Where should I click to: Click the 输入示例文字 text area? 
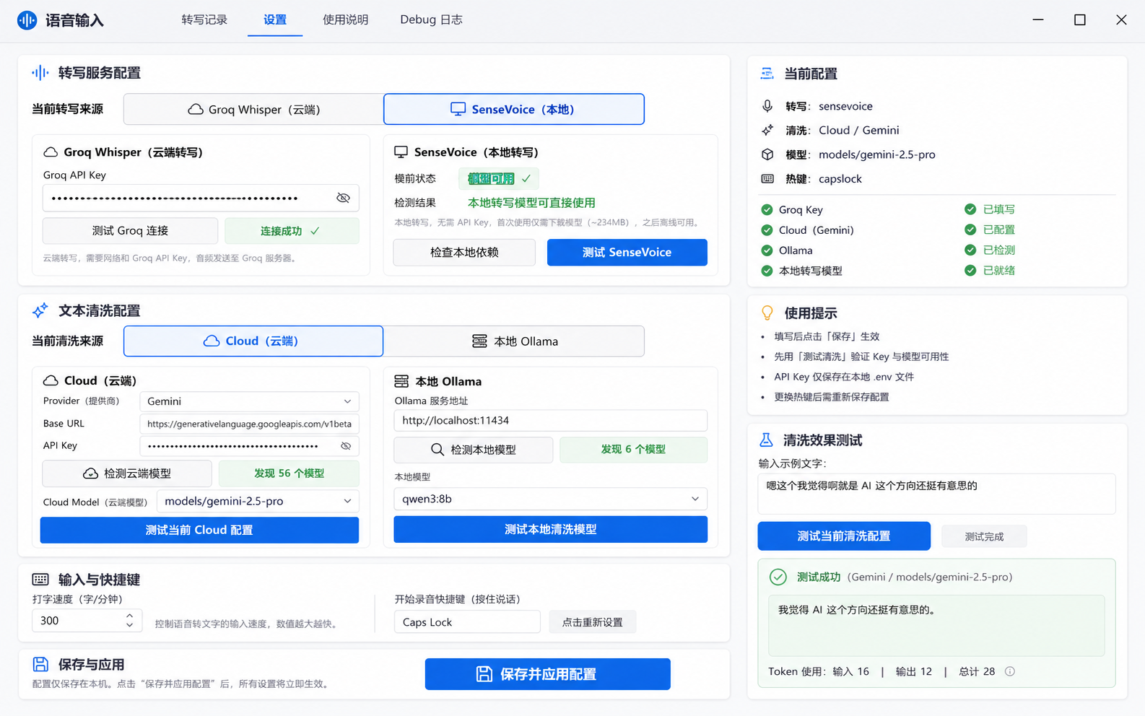click(936, 494)
